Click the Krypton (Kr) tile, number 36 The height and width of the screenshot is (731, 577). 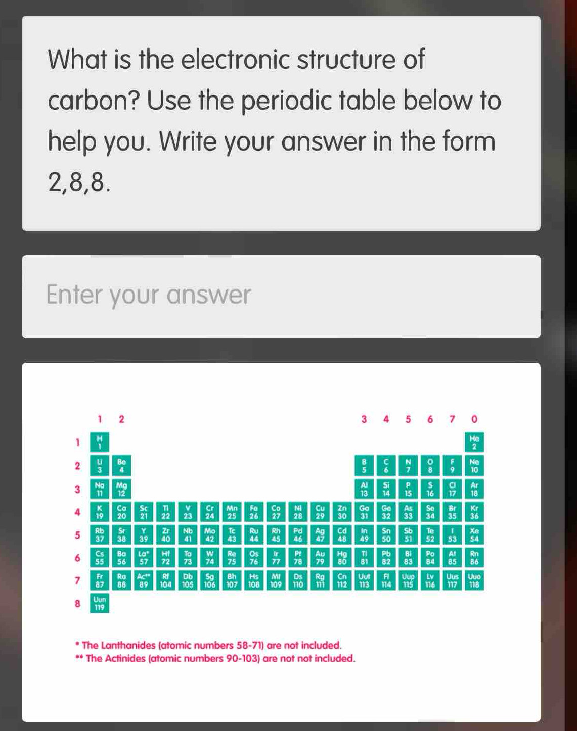pos(474,512)
